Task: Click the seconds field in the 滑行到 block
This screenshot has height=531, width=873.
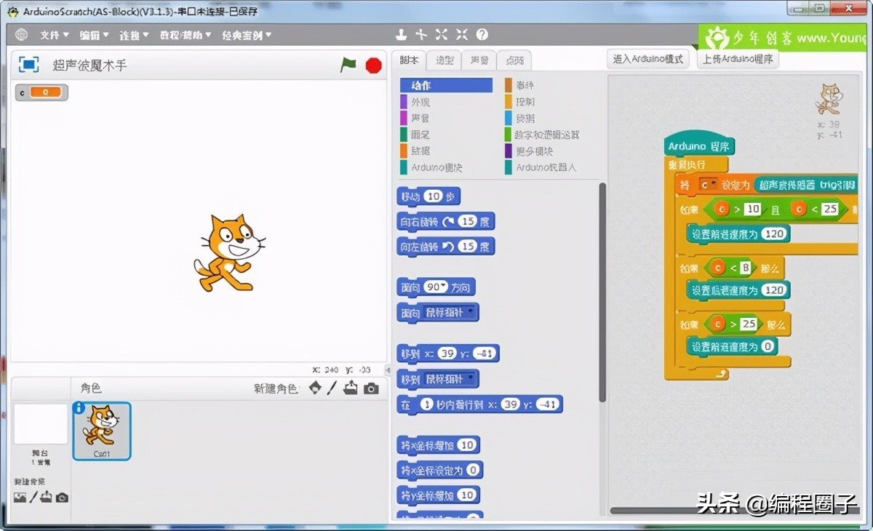Action: pos(427,404)
